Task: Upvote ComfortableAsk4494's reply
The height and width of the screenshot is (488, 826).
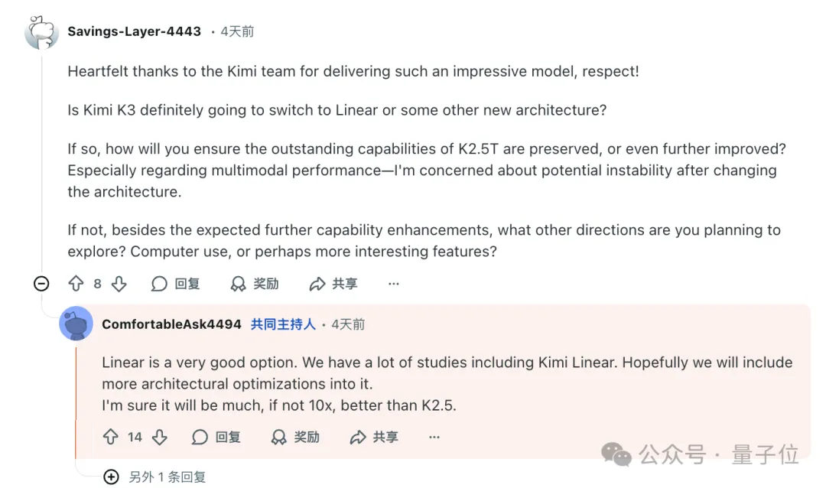Action: tap(111, 437)
